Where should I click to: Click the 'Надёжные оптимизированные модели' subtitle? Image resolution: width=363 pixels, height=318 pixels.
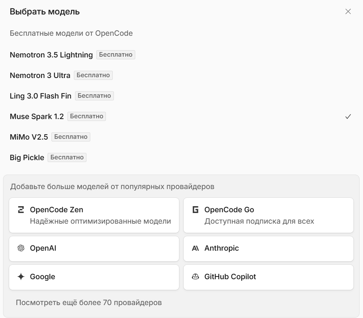(x=101, y=221)
